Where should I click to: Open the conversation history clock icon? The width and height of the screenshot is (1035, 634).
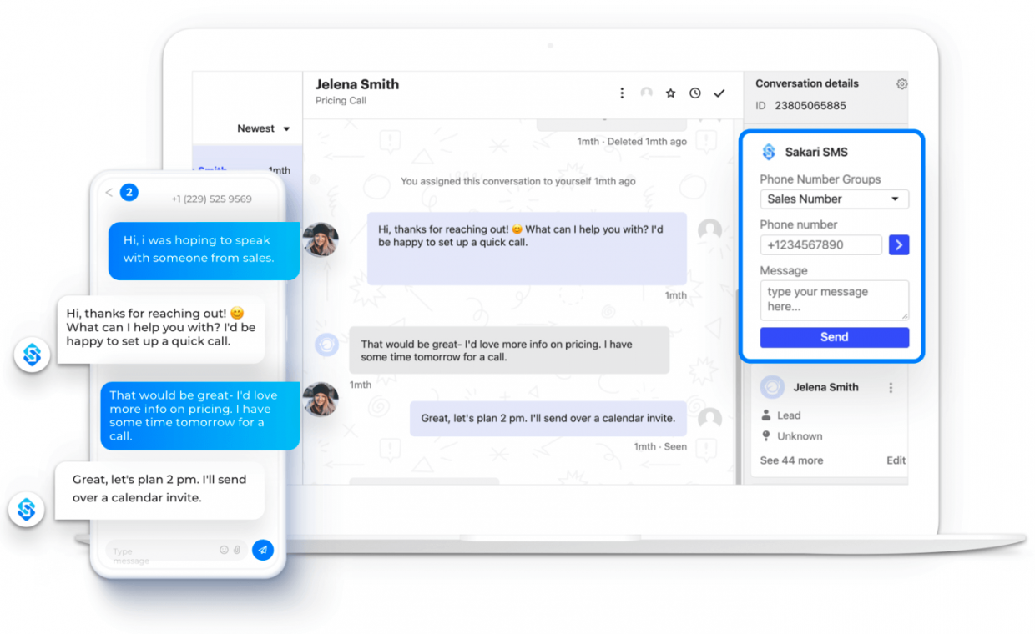(694, 93)
